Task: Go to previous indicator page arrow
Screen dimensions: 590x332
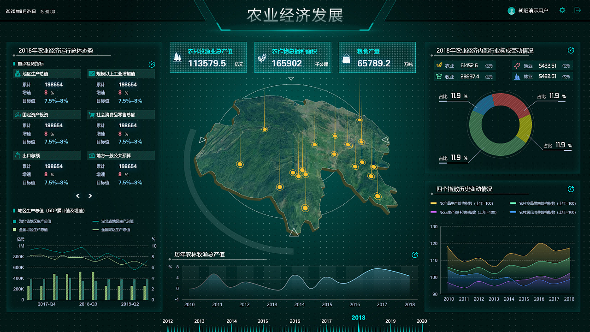Action: [x=78, y=196]
